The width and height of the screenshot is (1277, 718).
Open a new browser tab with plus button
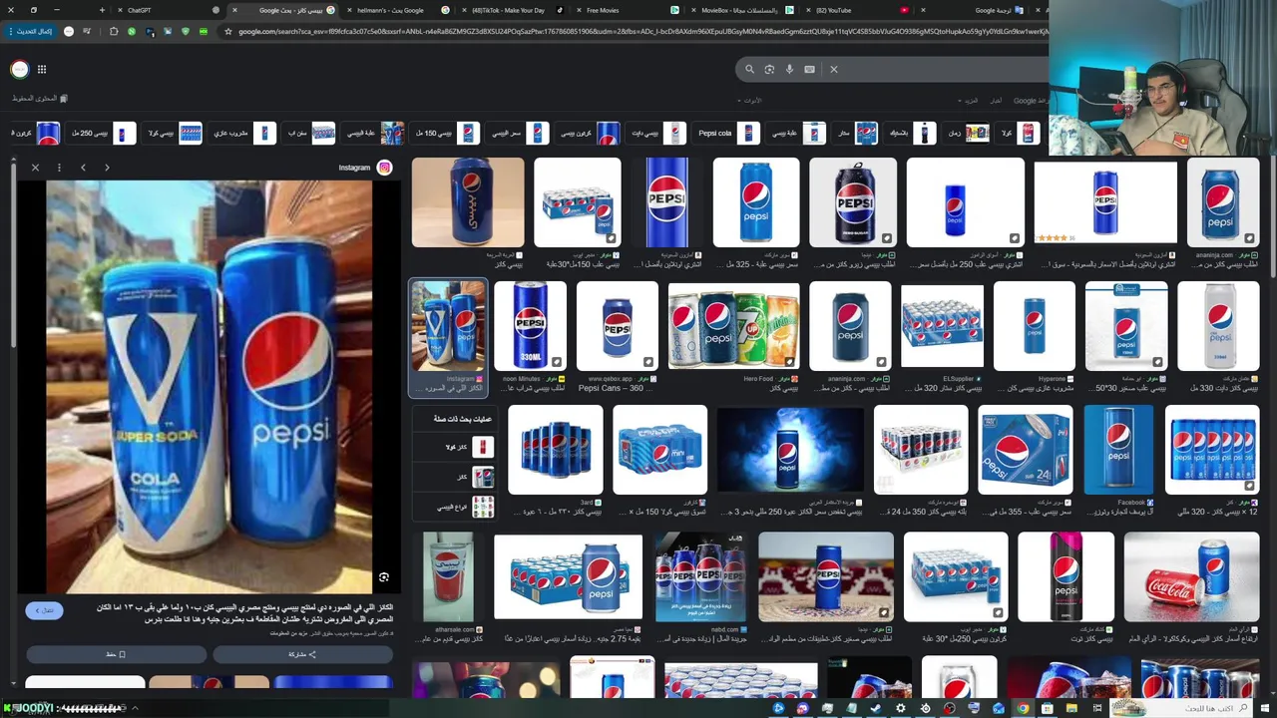pyautogui.click(x=102, y=10)
